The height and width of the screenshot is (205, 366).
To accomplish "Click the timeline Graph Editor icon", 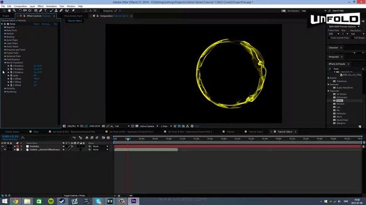I will [x=108, y=138].
